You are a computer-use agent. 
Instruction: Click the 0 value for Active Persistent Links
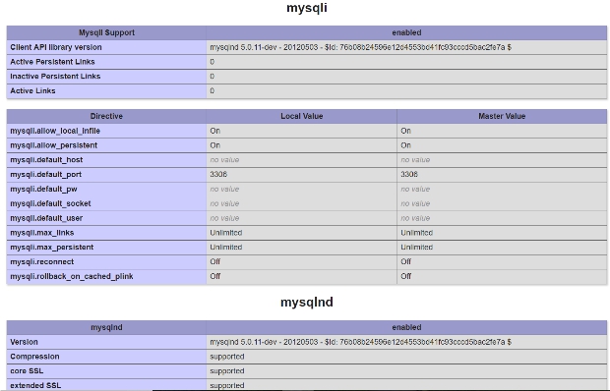pyautogui.click(x=212, y=62)
